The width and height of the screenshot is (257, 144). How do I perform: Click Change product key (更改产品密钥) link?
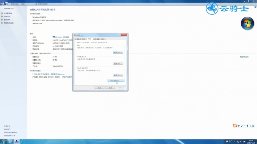67,77
